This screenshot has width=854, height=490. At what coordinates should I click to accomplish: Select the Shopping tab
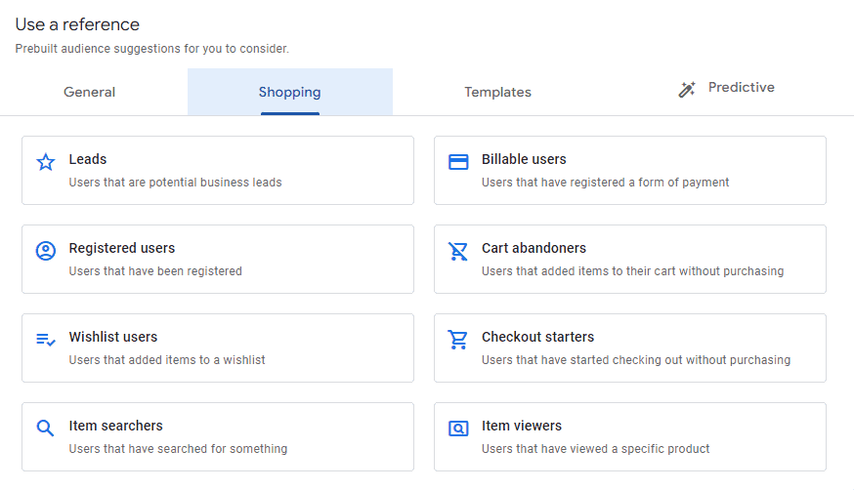(289, 92)
